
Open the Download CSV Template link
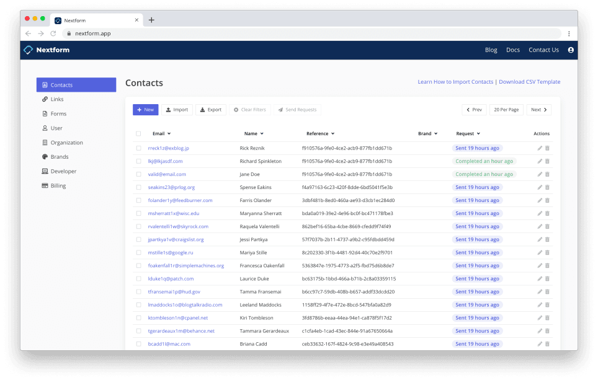tap(530, 81)
